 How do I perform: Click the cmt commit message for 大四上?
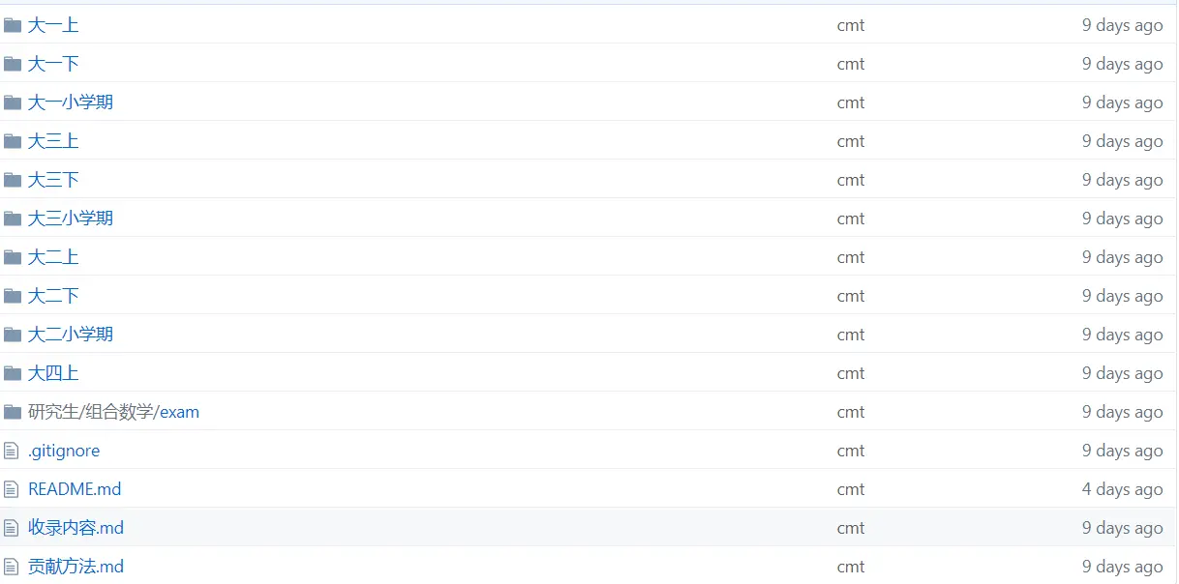click(851, 373)
